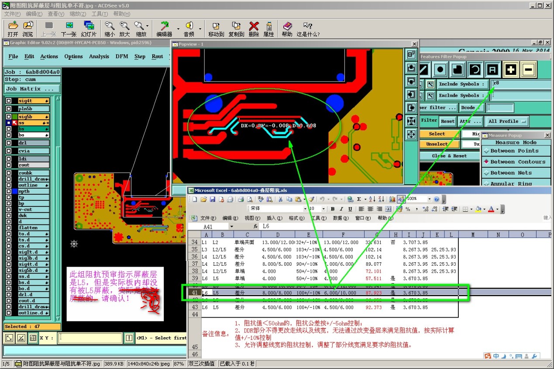Toggle the pln5b layer checkbox

point(8,108)
